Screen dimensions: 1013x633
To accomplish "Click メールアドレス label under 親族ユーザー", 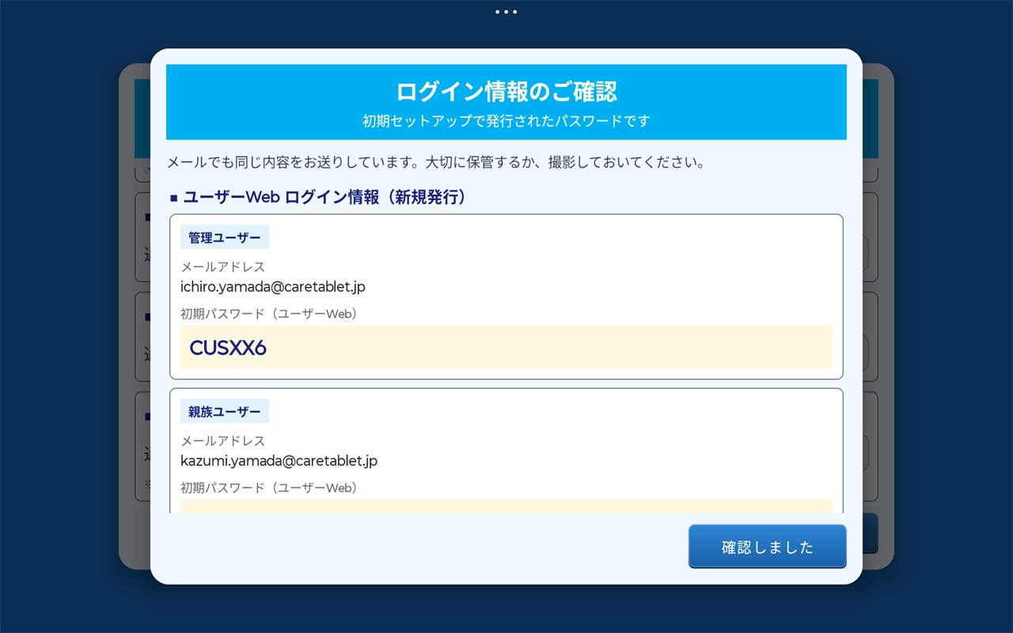I will click(223, 441).
